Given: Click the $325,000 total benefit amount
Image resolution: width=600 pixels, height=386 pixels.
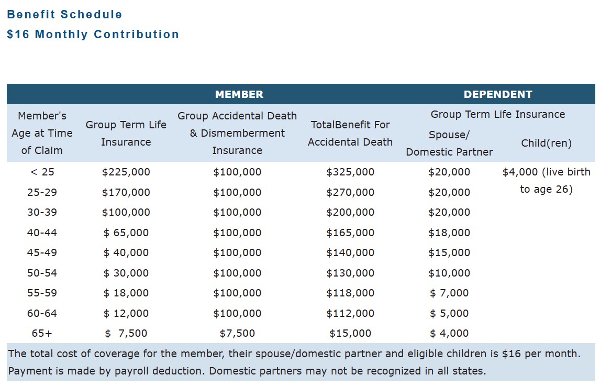Looking at the screenshot, I should (x=350, y=172).
